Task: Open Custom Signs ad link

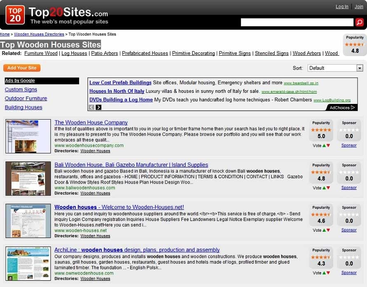Action: 21,89
